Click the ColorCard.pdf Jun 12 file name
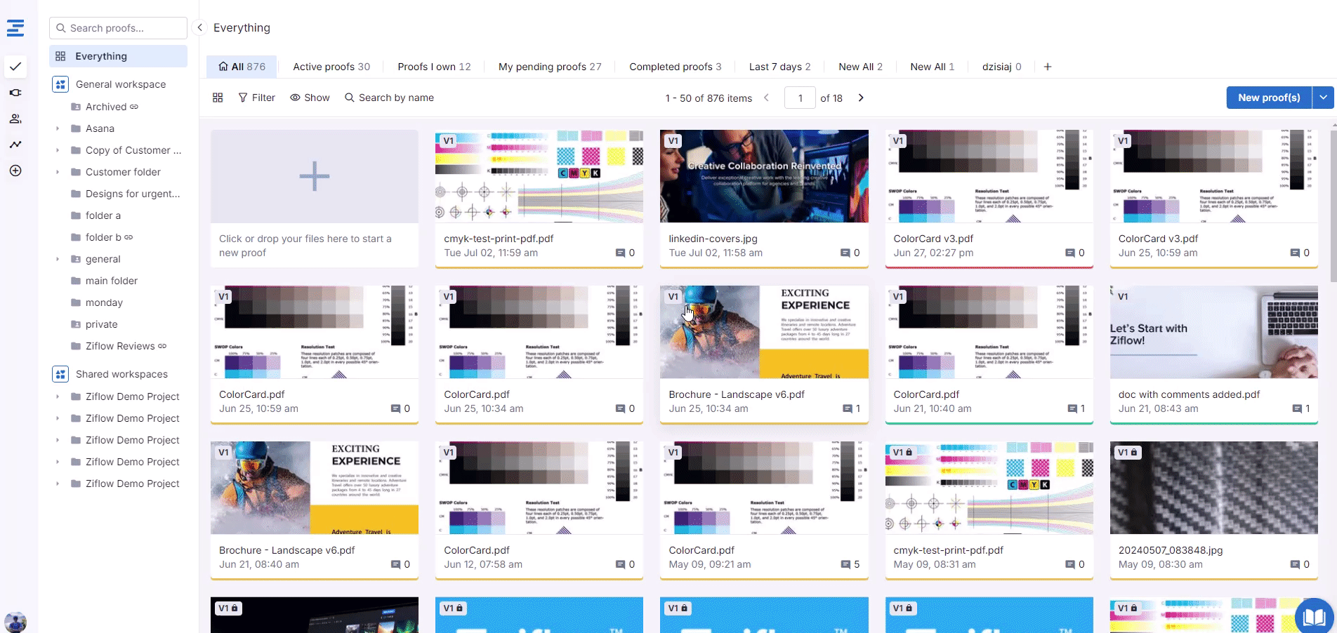 pos(477,550)
